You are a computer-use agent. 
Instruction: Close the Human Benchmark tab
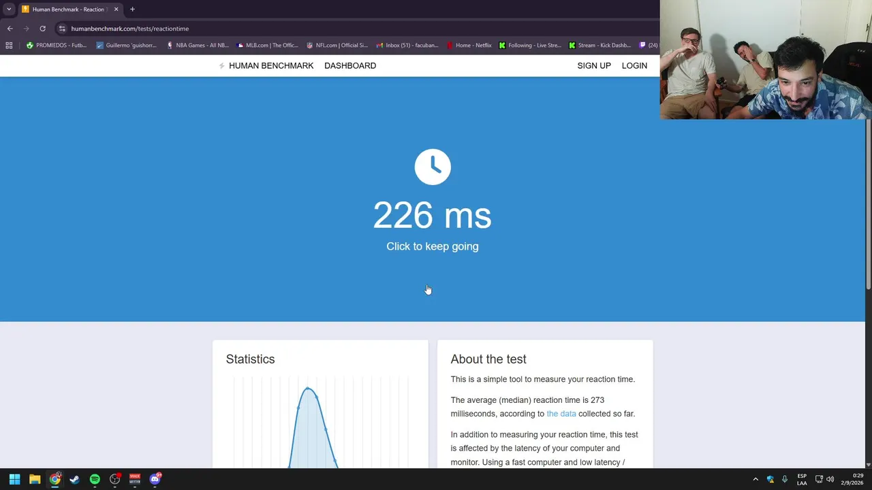pos(116,10)
